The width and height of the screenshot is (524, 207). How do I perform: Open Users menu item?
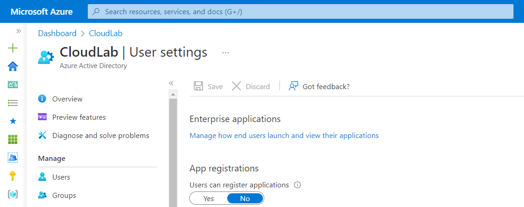61,177
